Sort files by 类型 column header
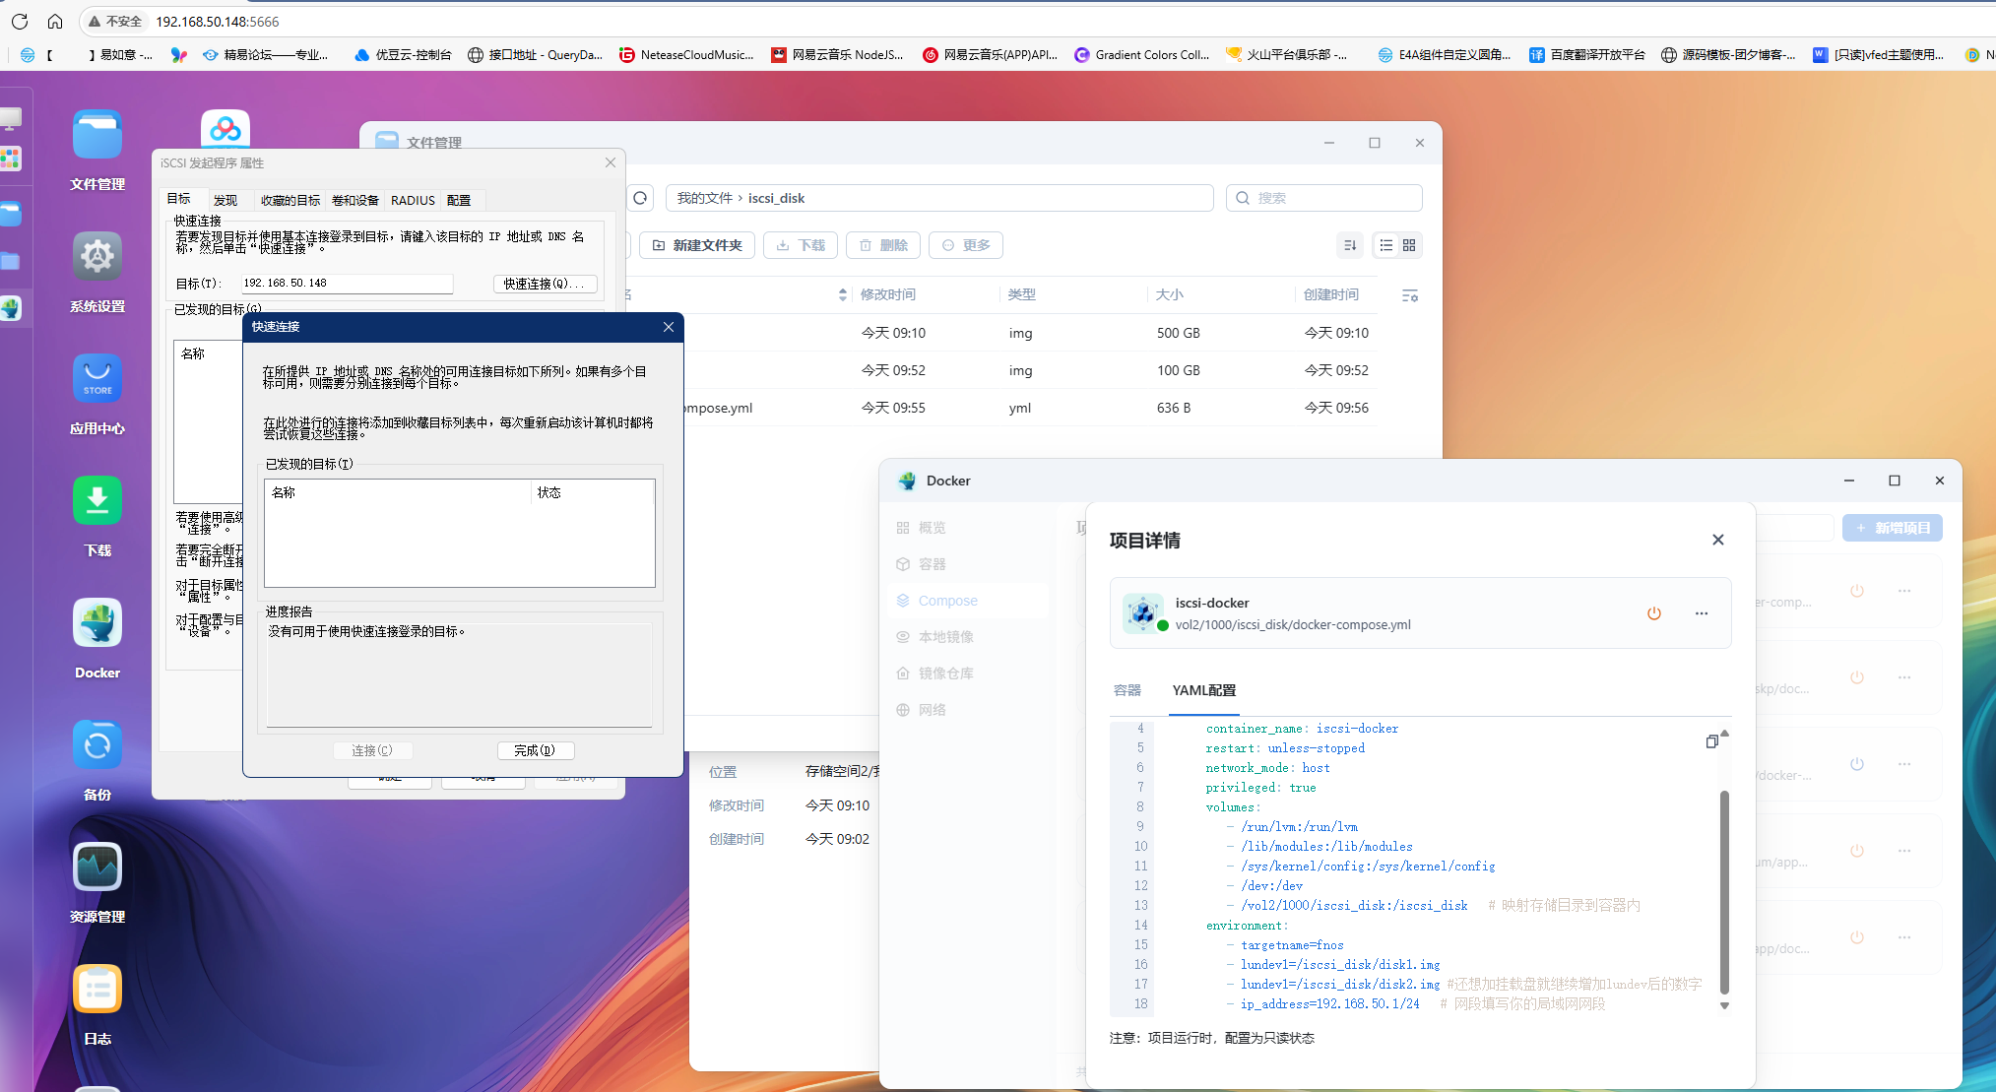The height and width of the screenshot is (1092, 1996). point(1022,294)
